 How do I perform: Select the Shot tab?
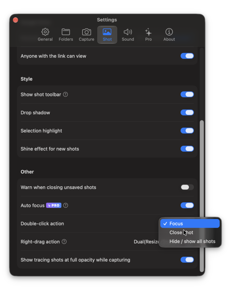107,35
